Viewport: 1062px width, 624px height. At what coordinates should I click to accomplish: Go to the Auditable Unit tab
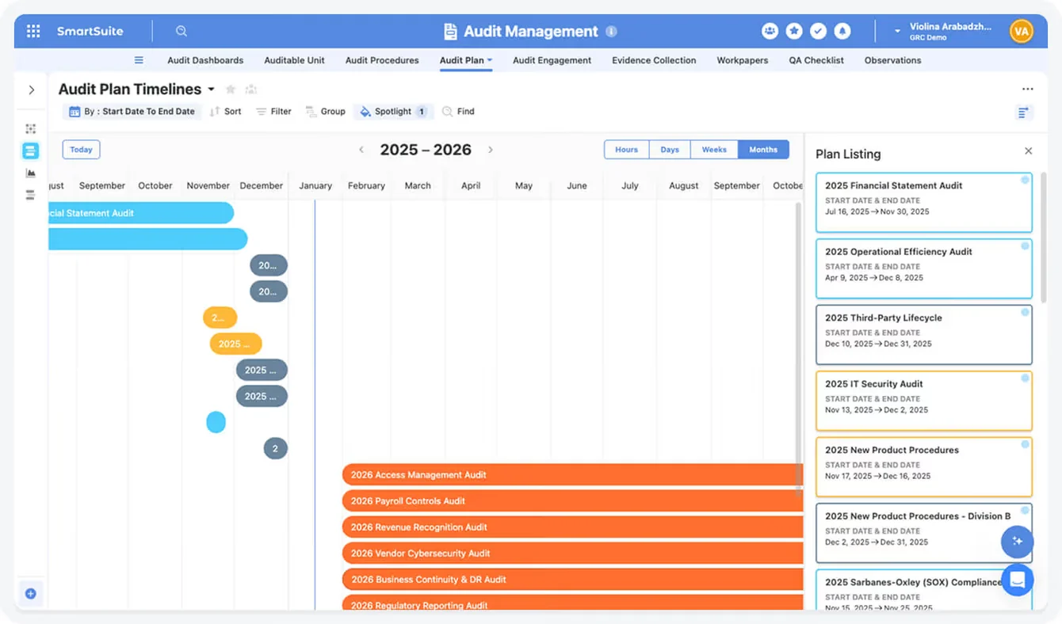tap(295, 60)
